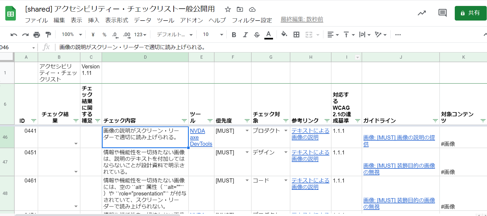487x216 pixels.
Task: Open the 100% zoom dropdown
Action: [x=72, y=35]
